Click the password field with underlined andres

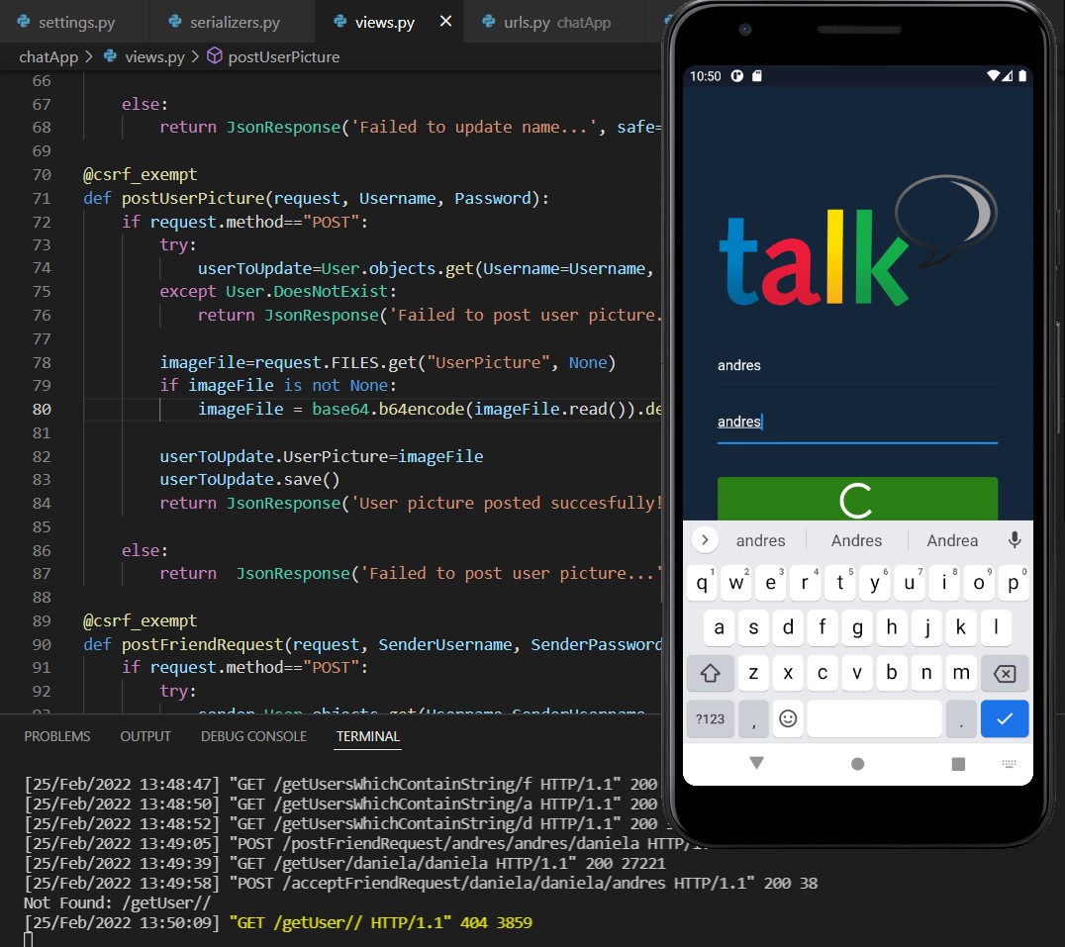pyautogui.click(x=857, y=423)
